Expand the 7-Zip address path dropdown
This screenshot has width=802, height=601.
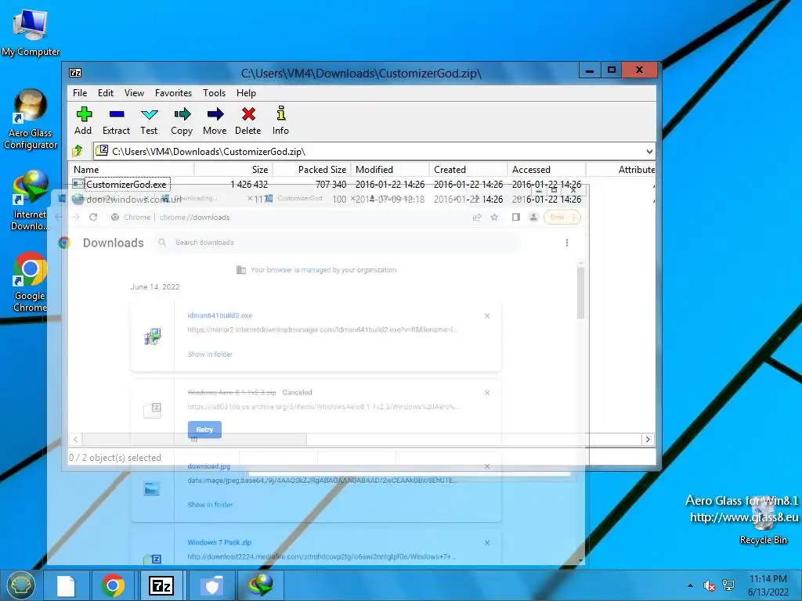tap(649, 151)
